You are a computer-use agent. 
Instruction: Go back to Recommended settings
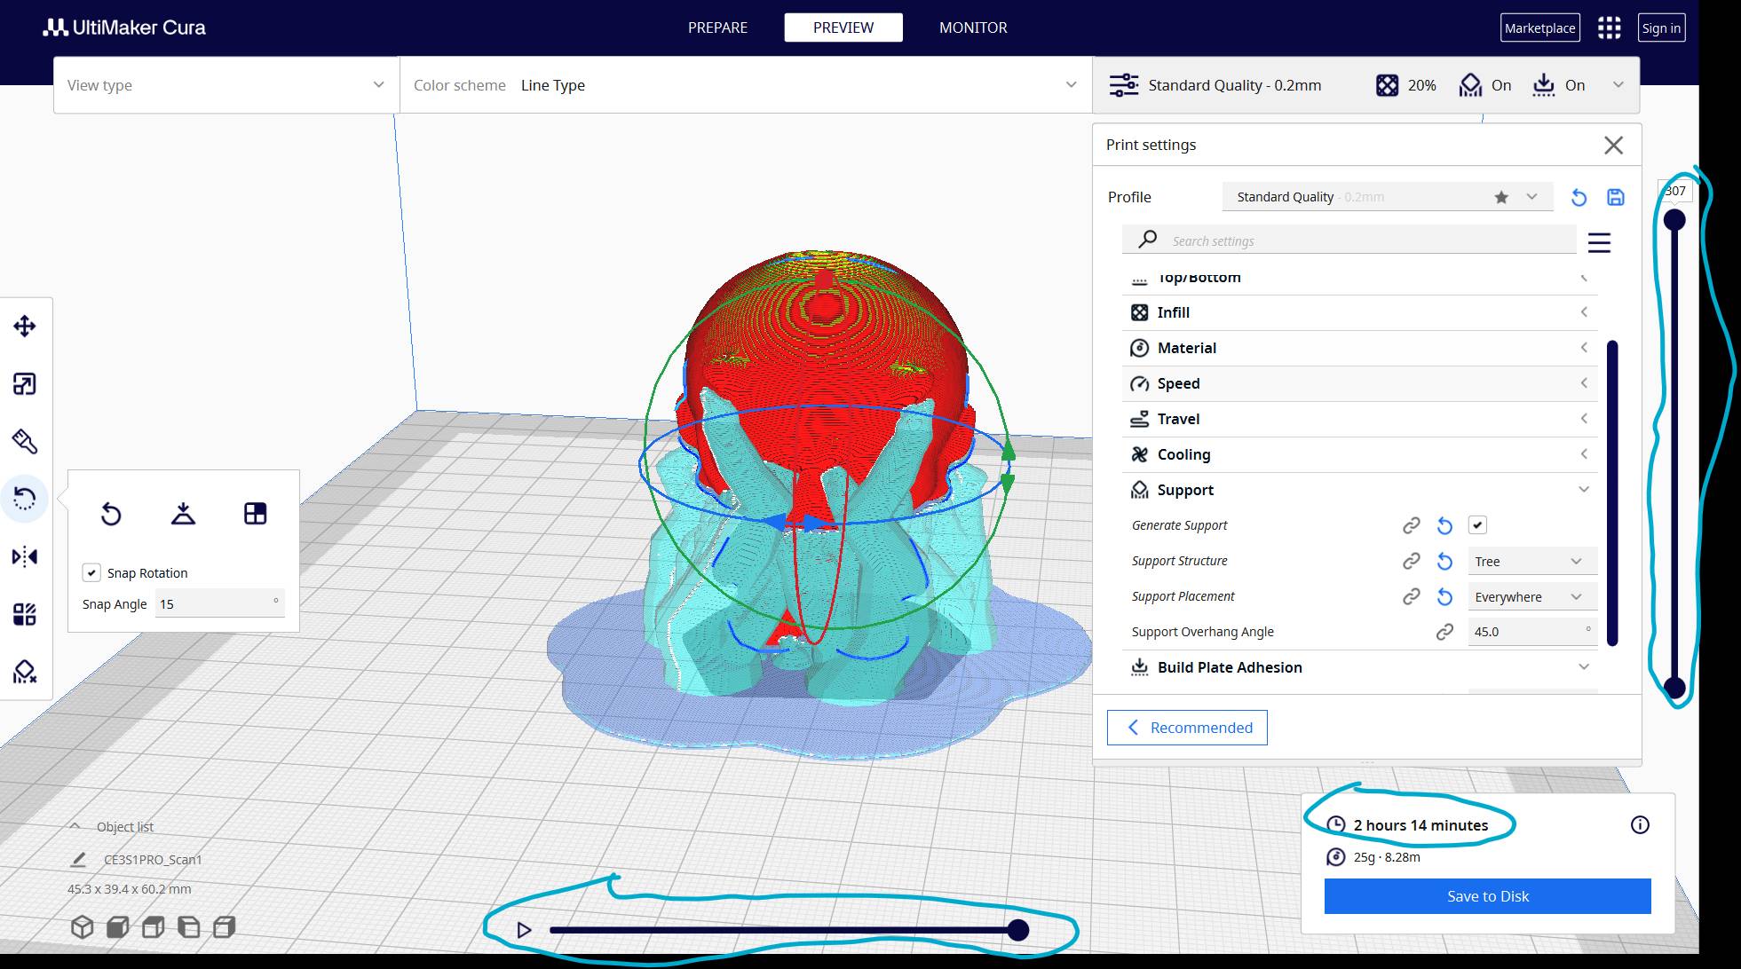(x=1187, y=728)
